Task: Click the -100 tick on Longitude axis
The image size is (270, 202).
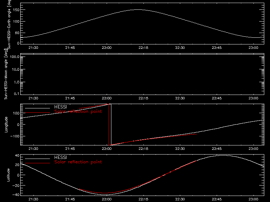Action: coord(15,136)
